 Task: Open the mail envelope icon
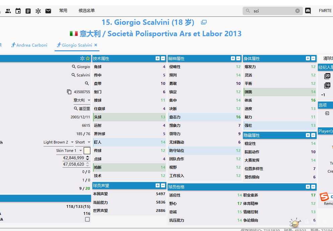pos(48,11)
